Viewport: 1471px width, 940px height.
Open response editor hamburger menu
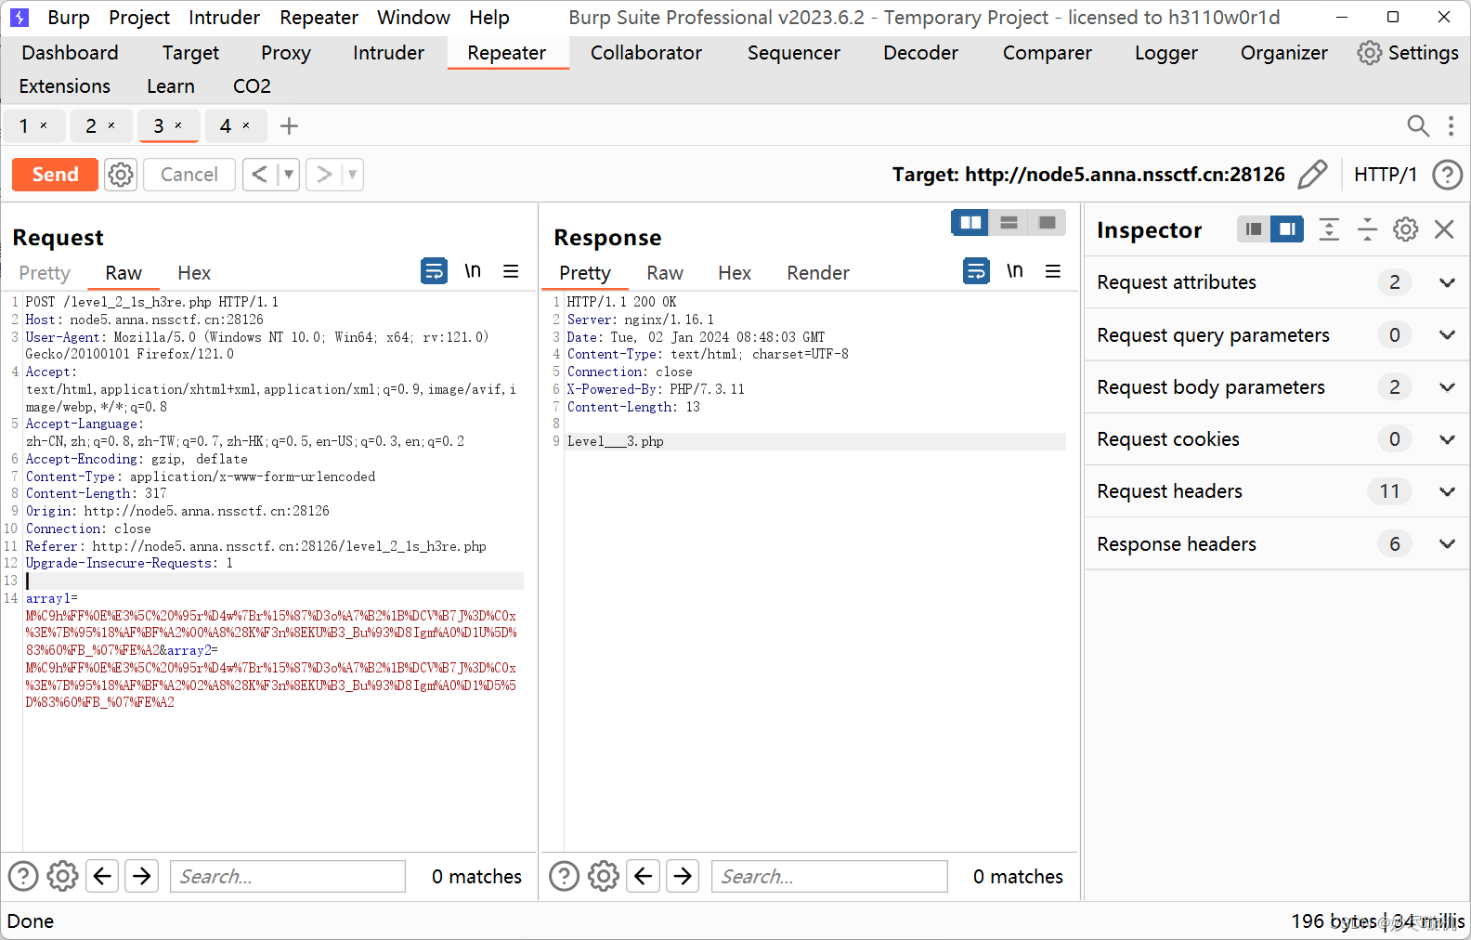tap(1053, 271)
